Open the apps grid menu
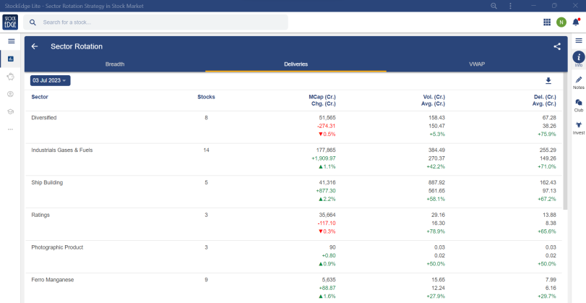Image resolution: width=586 pixels, height=303 pixels. [547, 22]
